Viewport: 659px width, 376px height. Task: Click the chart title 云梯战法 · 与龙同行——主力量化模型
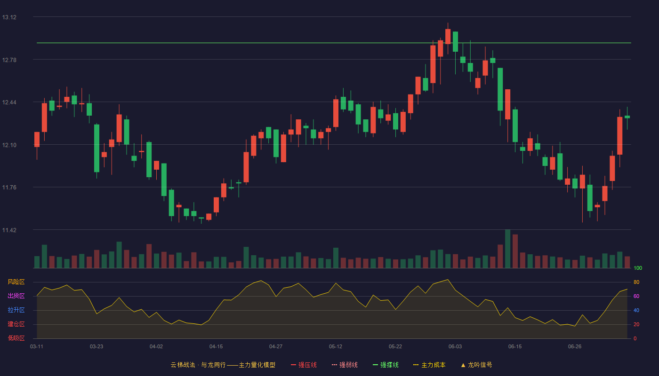pos(223,365)
